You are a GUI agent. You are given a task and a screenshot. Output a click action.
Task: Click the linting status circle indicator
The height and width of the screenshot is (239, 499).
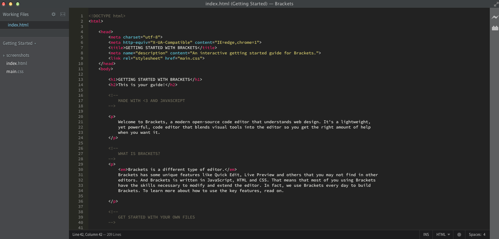pyautogui.click(x=459, y=234)
